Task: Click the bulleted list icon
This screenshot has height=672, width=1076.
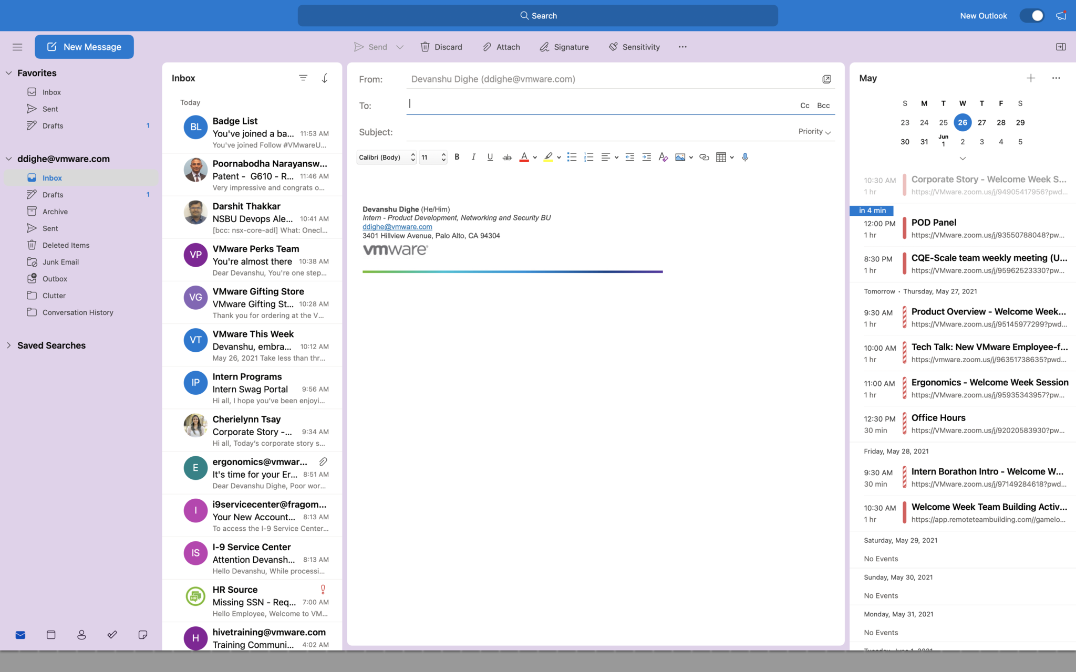Action: (572, 157)
